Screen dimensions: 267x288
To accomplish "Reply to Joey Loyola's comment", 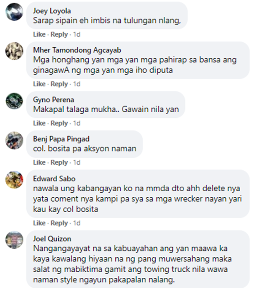I will click(x=59, y=34).
